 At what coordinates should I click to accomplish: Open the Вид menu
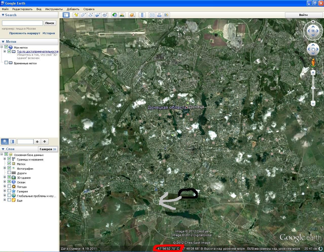(39, 9)
